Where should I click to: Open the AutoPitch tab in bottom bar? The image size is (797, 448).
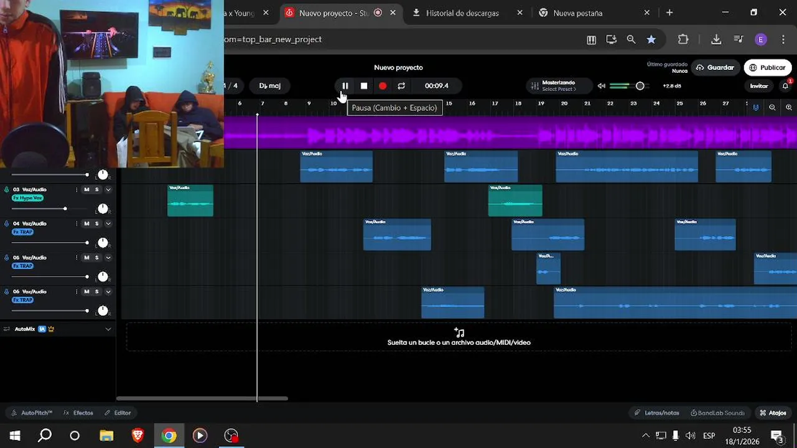(x=32, y=413)
